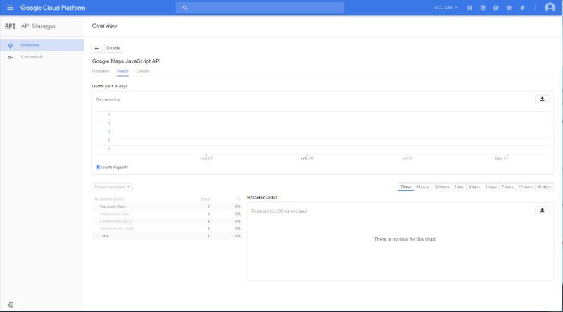
Task: Open the LCC-GIS project selector dropdown
Action: (x=446, y=8)
